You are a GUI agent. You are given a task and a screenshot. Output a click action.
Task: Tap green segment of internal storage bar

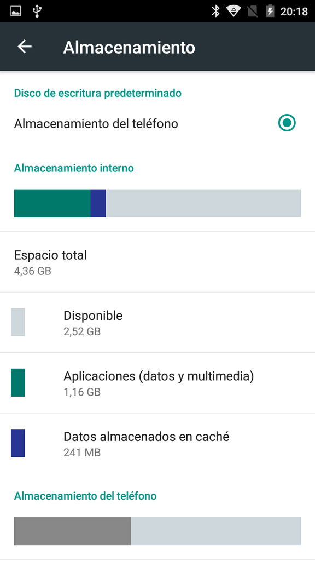point(52,203)
